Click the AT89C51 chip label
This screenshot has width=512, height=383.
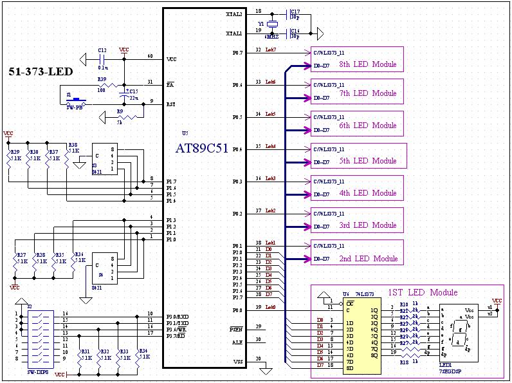pyautogui.click(x=202, y=148)
